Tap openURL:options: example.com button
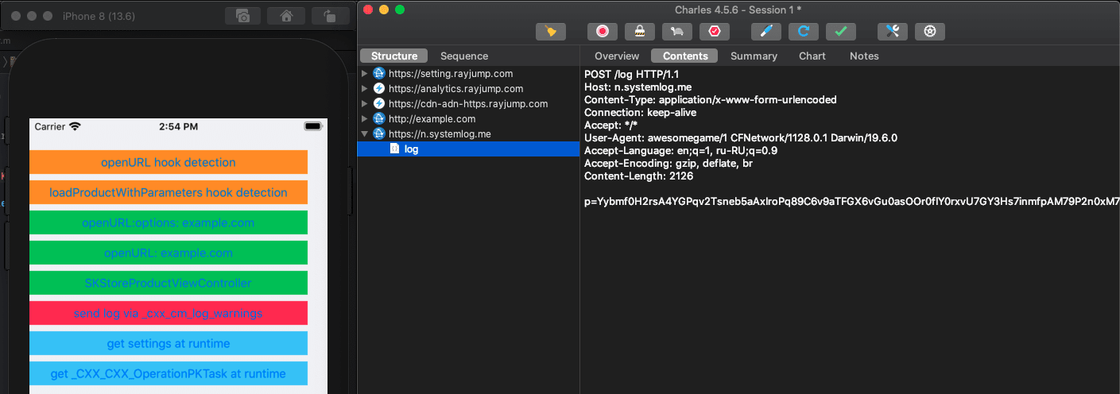This screenshot has height=394, width=1120. point(169,222)
